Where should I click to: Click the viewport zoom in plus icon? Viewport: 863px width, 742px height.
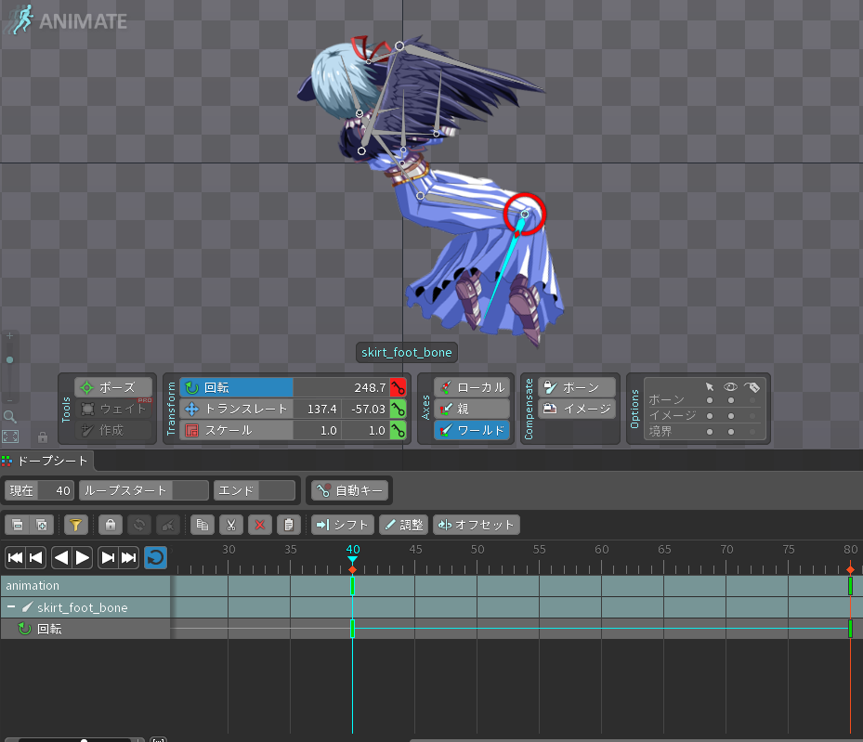[10, 335]
